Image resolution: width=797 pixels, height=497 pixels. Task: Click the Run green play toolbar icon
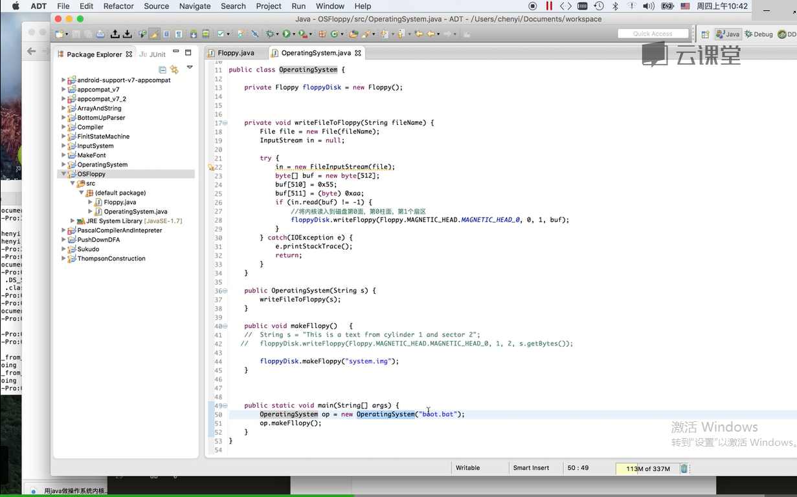[286, 34]
